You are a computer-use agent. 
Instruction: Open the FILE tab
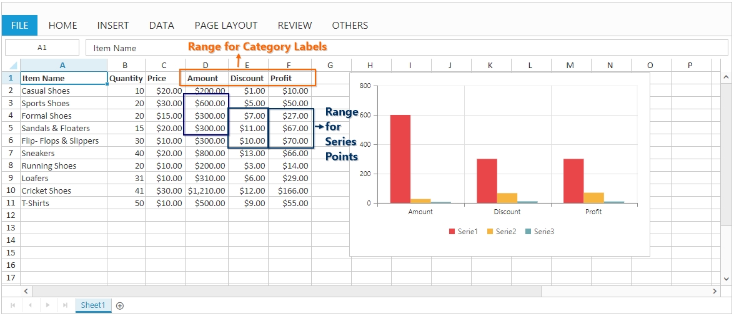click(x=19, y=26)
